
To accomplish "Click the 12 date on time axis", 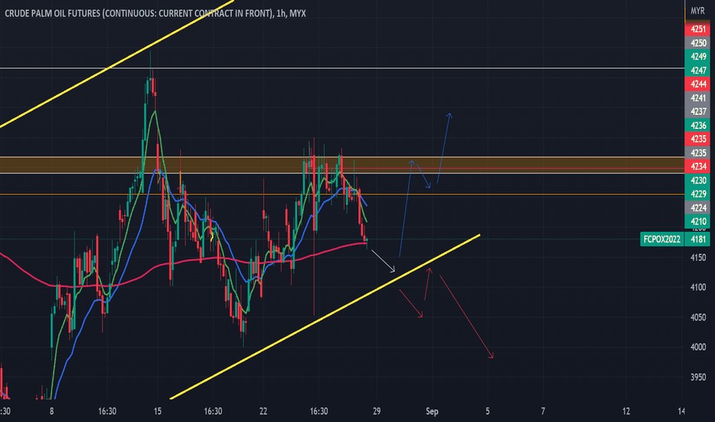I will [x=626, y=411].
